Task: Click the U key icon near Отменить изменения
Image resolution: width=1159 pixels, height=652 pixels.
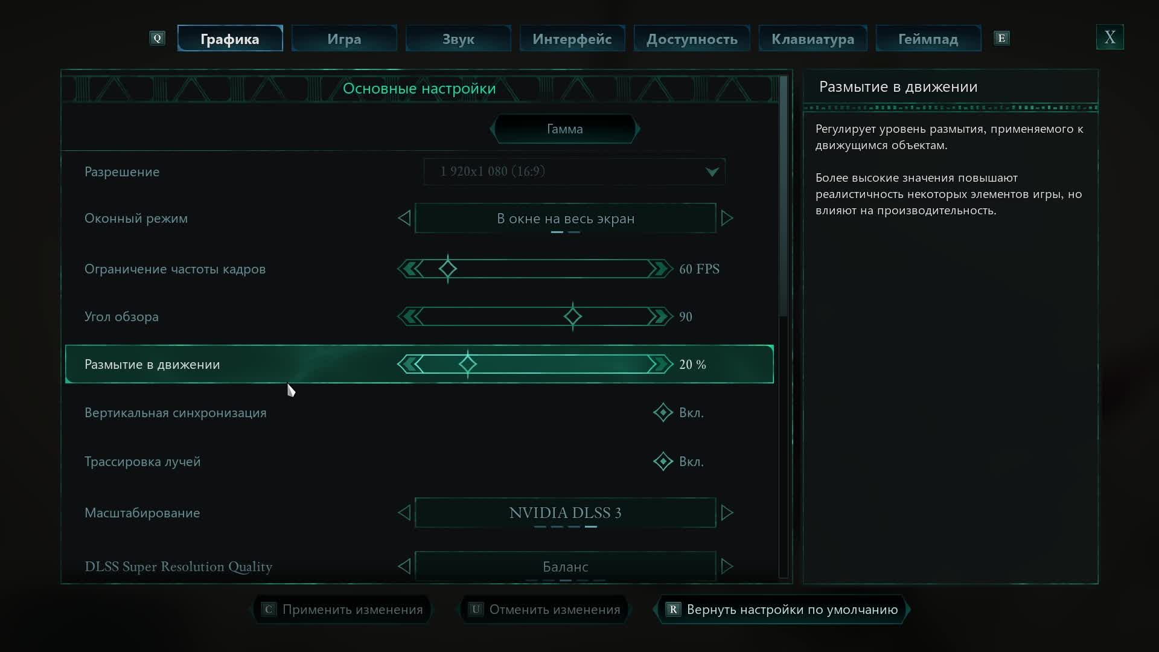Action: (x=476, y=610)
